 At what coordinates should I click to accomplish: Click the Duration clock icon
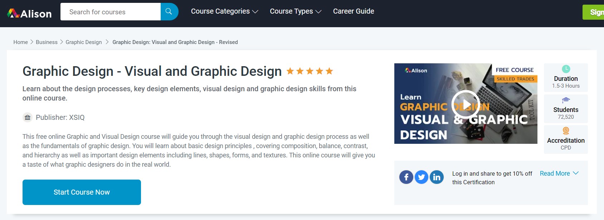(x=566, y=69)
